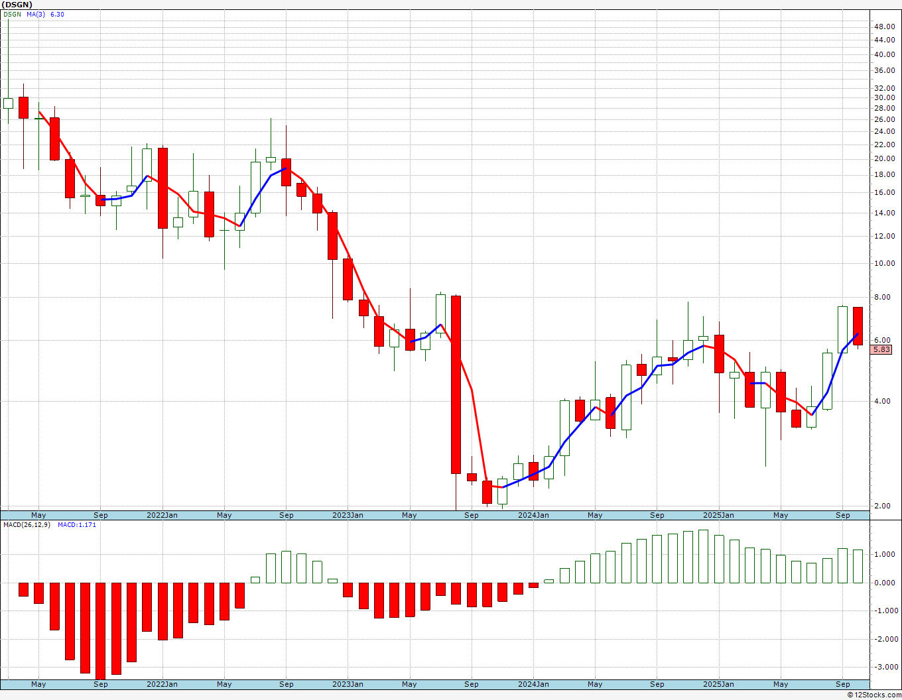
Task: Click the MACD:1.171 value label
Action: pyautogui.click(x=77, y=525)
